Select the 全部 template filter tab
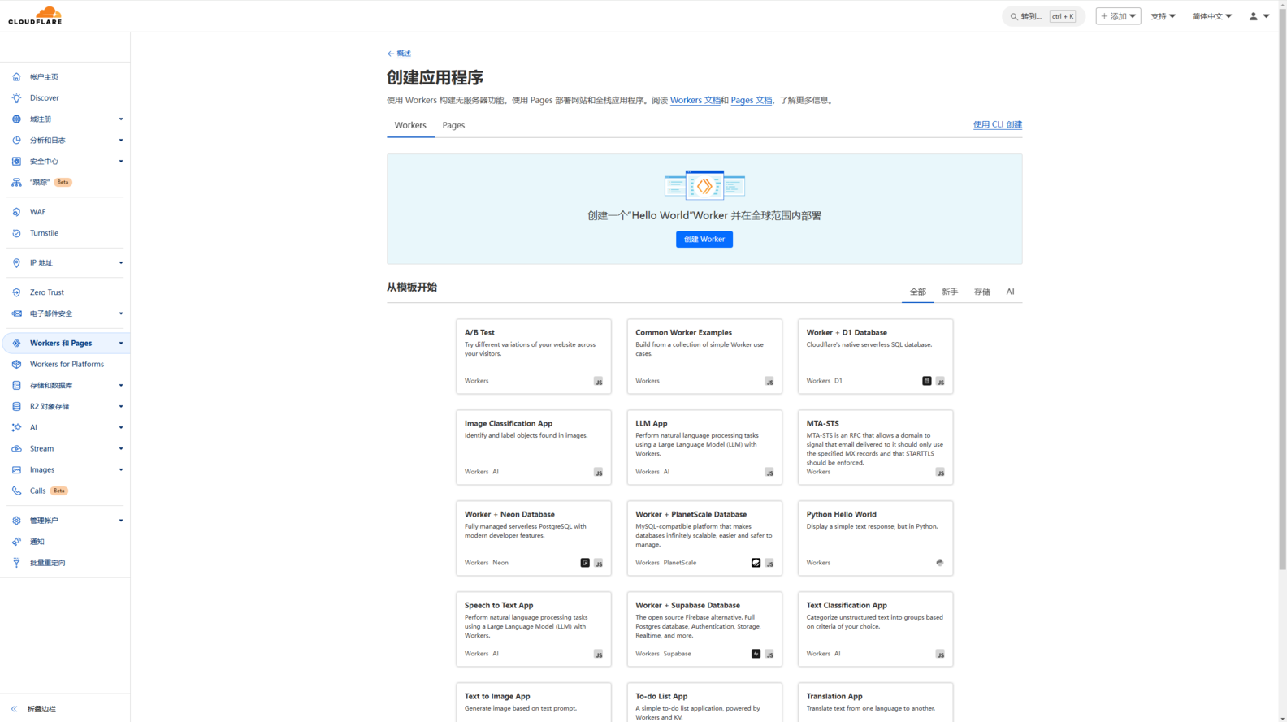 click(917, 292)
